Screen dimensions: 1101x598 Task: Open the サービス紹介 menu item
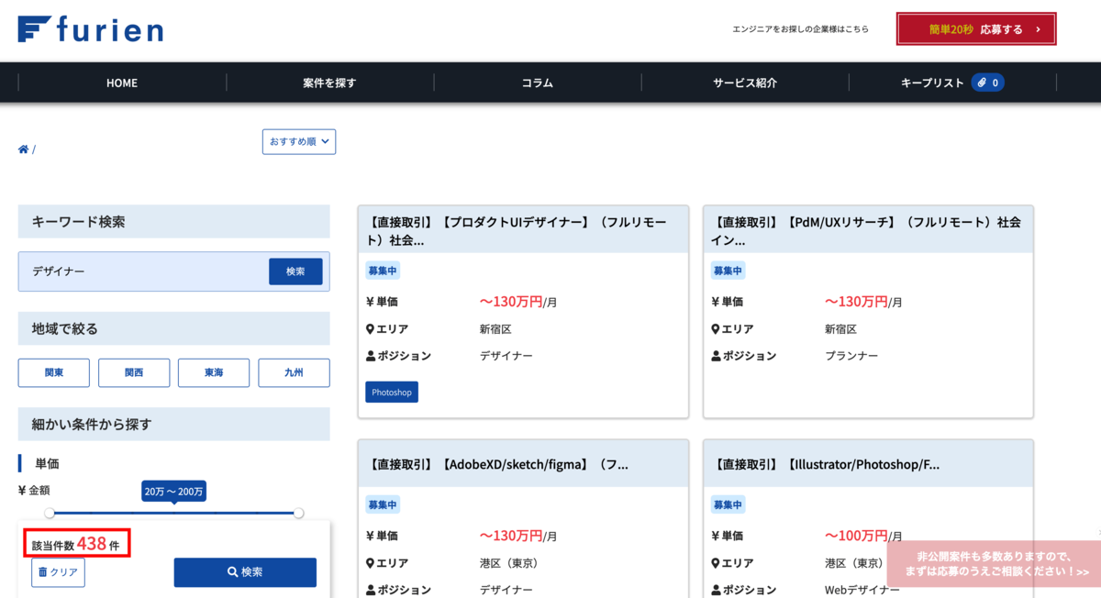(745, 83)
